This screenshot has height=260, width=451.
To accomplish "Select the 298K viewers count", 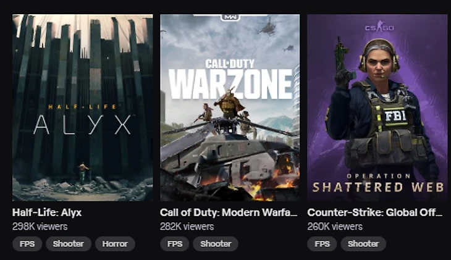I will [40, 227].
